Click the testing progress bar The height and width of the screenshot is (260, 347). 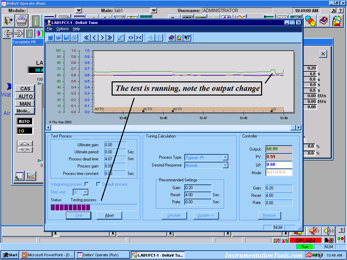[x=94, y=207]
